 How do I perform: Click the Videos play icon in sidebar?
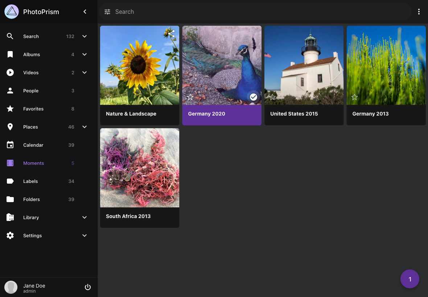click(x=10, y=72)
